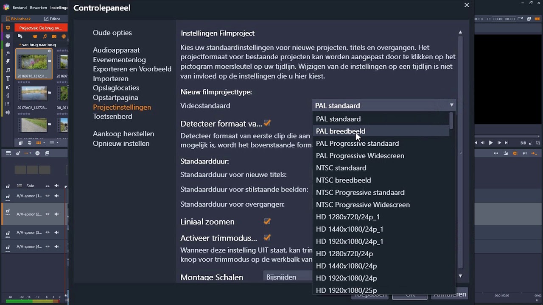Select the effects (fx) category icon
This screenshot has width=543, height=305.
(x=8, y=53)
